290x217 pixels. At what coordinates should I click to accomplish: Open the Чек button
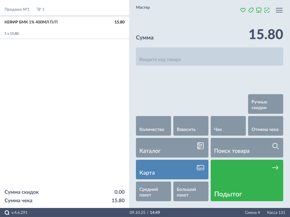point(228,126)
